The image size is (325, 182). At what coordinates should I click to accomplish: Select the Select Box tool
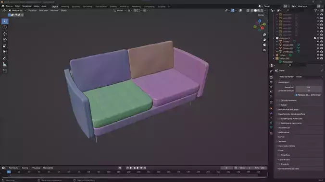(x=5, y=21)
